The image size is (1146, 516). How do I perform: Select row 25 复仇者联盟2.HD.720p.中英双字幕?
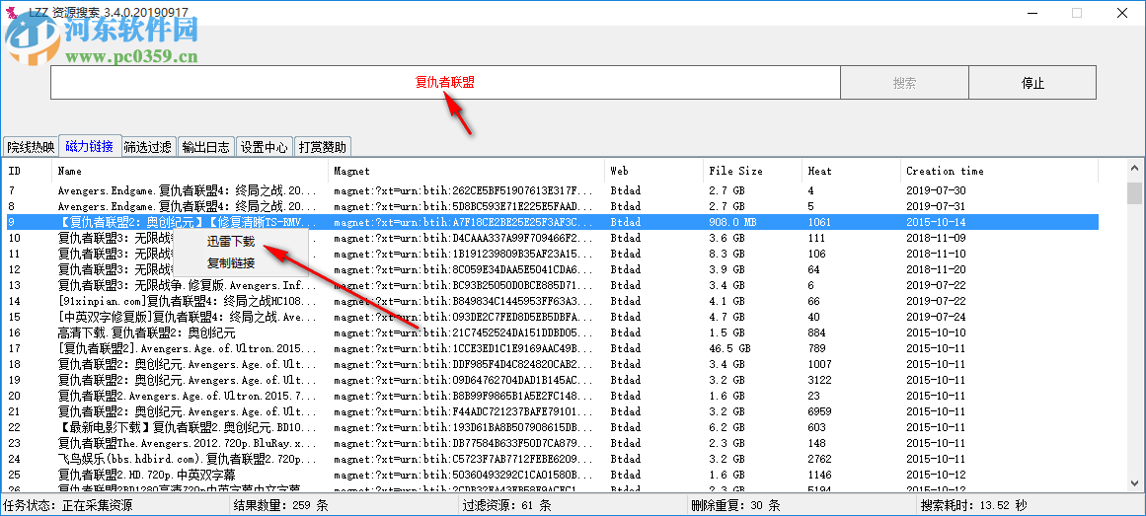coord(553,475)
